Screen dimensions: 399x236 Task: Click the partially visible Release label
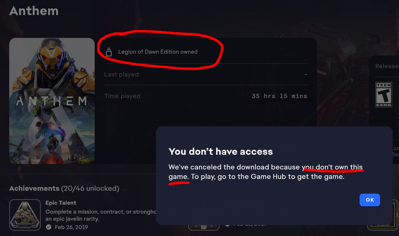pos(387,66)
